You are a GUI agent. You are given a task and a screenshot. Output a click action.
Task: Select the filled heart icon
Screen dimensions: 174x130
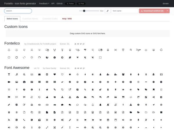tap(55, 74)
